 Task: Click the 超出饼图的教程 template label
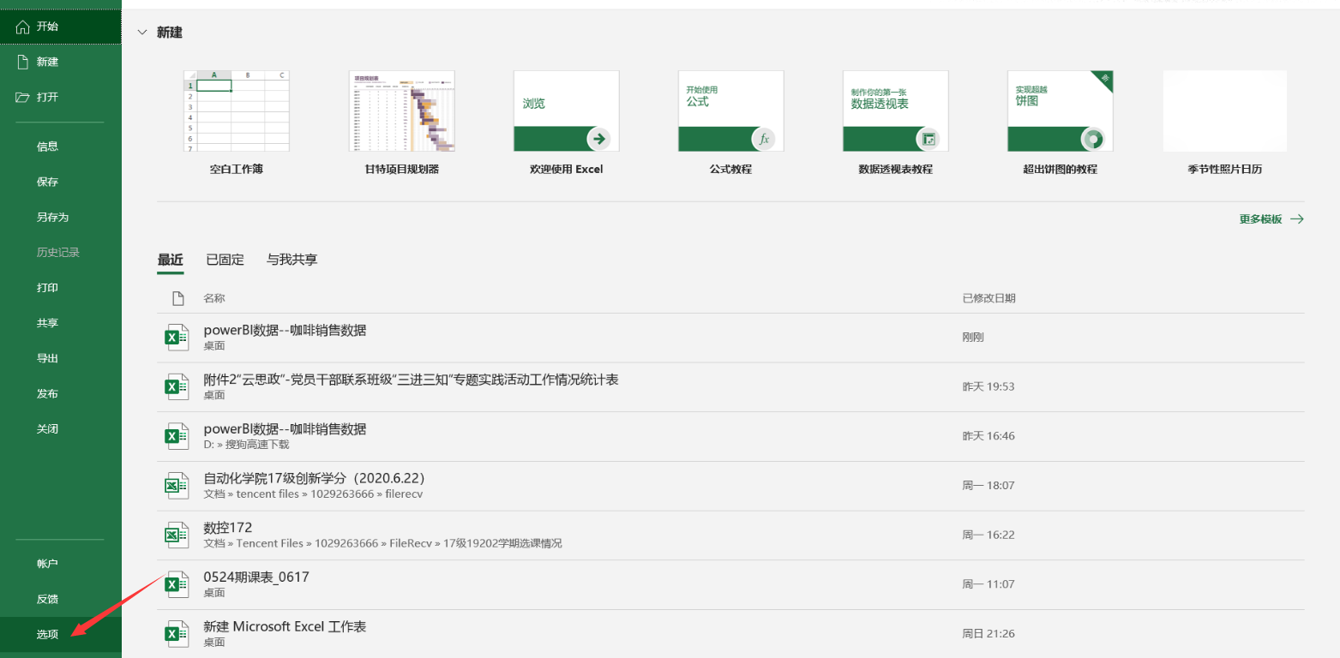(1060, 170)
